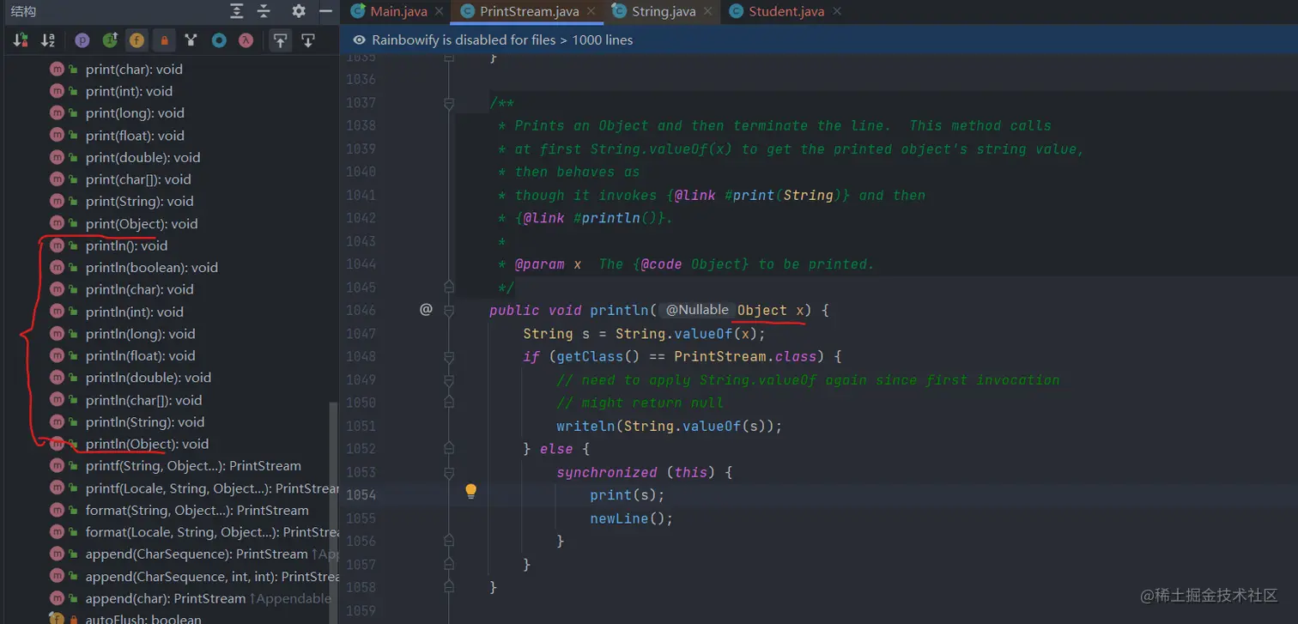Open Structure panel settings gear
This screenshot has height=624, width=1298.
point(298,11)
